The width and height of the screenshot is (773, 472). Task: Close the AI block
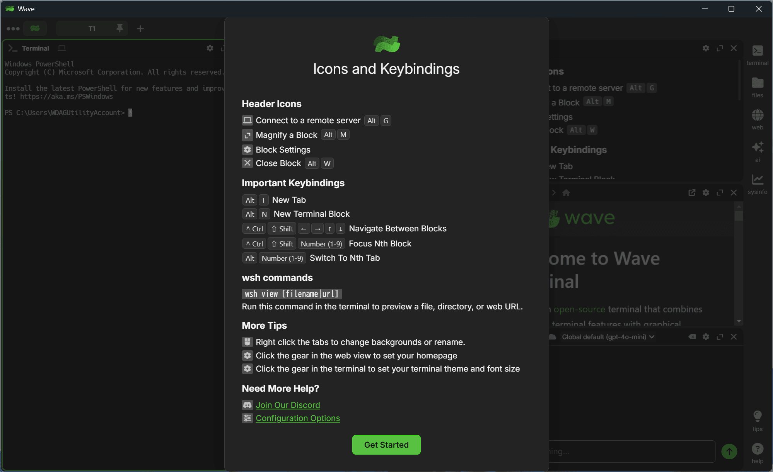734,337
